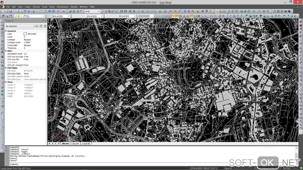This screenshot has width=303, height=170.
Task: Toggle ORTHO mode in status bar
Action: pos(249,168)
